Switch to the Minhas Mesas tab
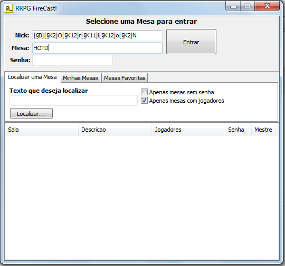Screen dimensions: 285x266 [x=81, y=78]
